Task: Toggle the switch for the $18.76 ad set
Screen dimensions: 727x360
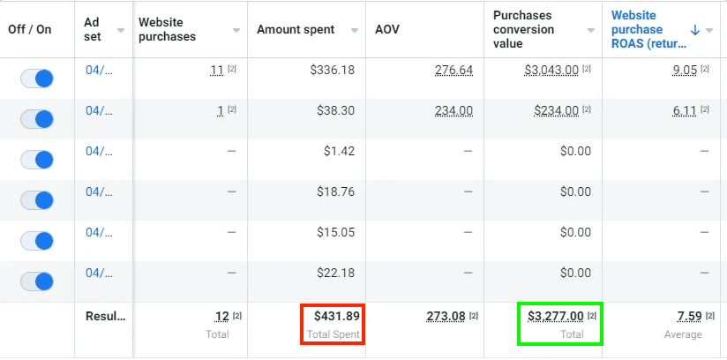Action: [x=36, y=199]
